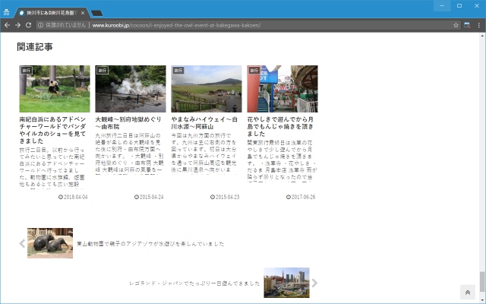Open a new tab
Image resolution: width=486 pixels, height=304 pixels.
point(97,13)
